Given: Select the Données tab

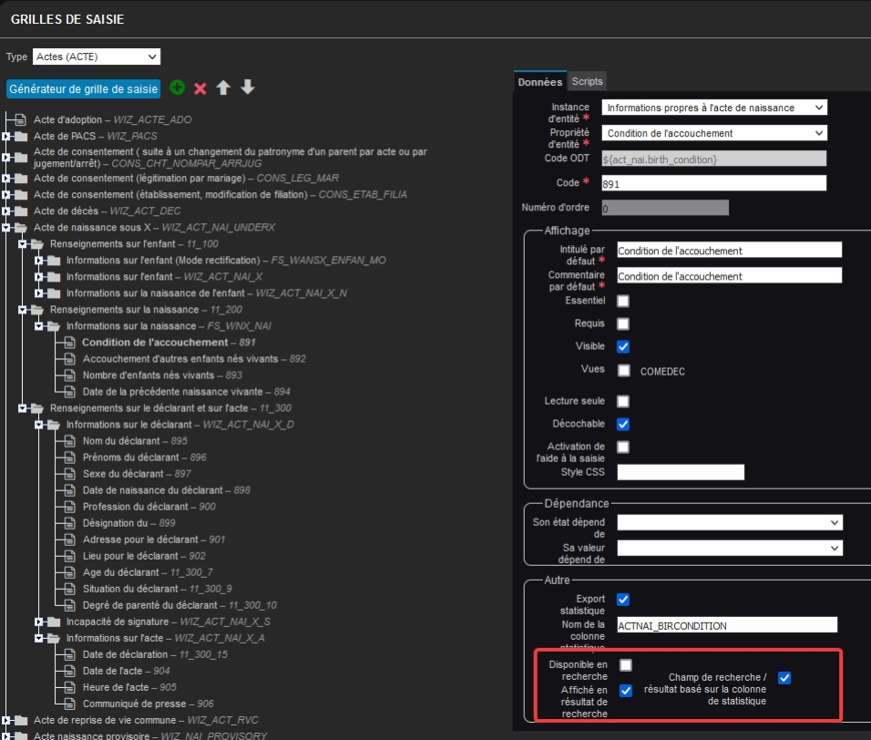Looking at the screenshot, I should 540,81.
